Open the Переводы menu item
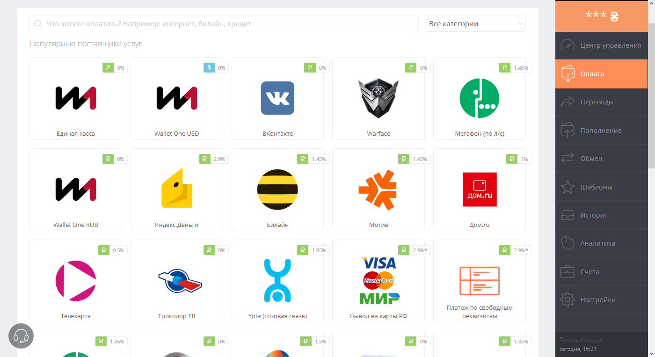 (602, 102)
